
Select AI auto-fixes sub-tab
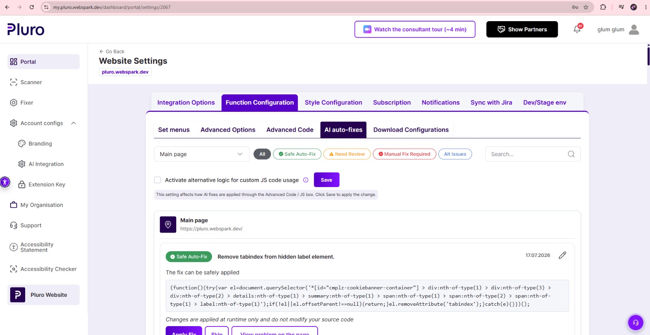pyautogui.click(x=343, y=130)
